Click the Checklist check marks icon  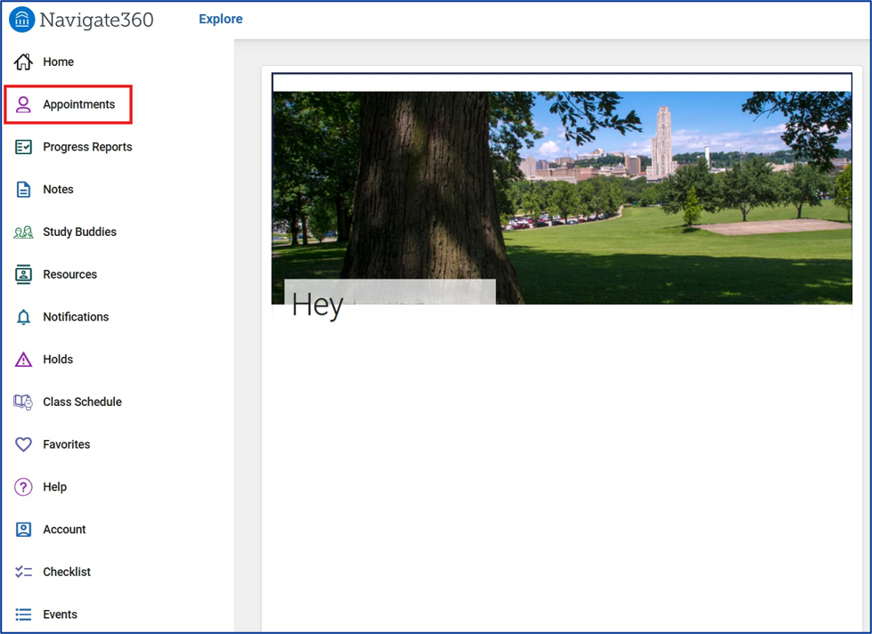tap(23, 572)
